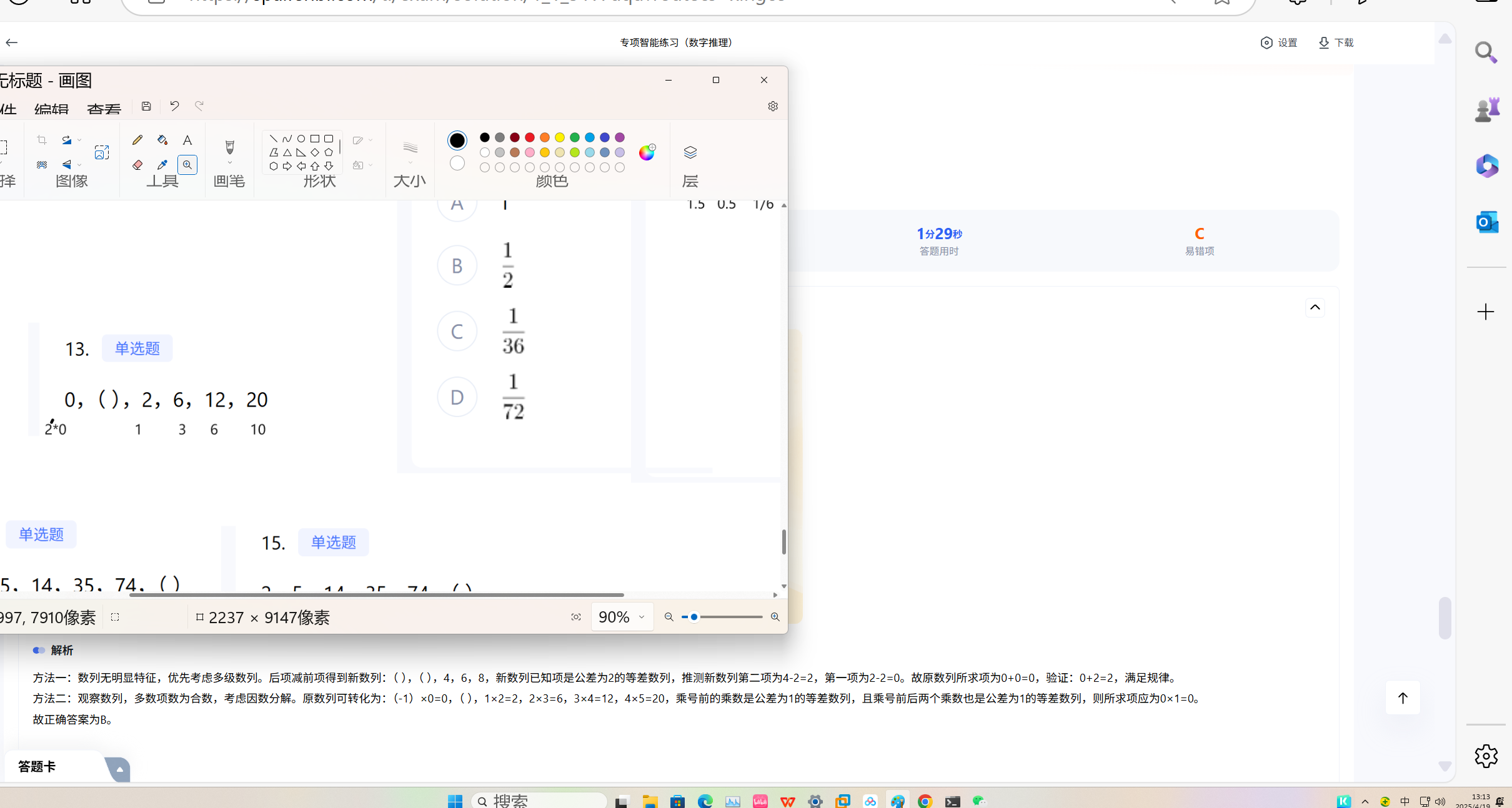Select answer option B radio circle
1512x808 pixels.
click(x=457, y=265)
